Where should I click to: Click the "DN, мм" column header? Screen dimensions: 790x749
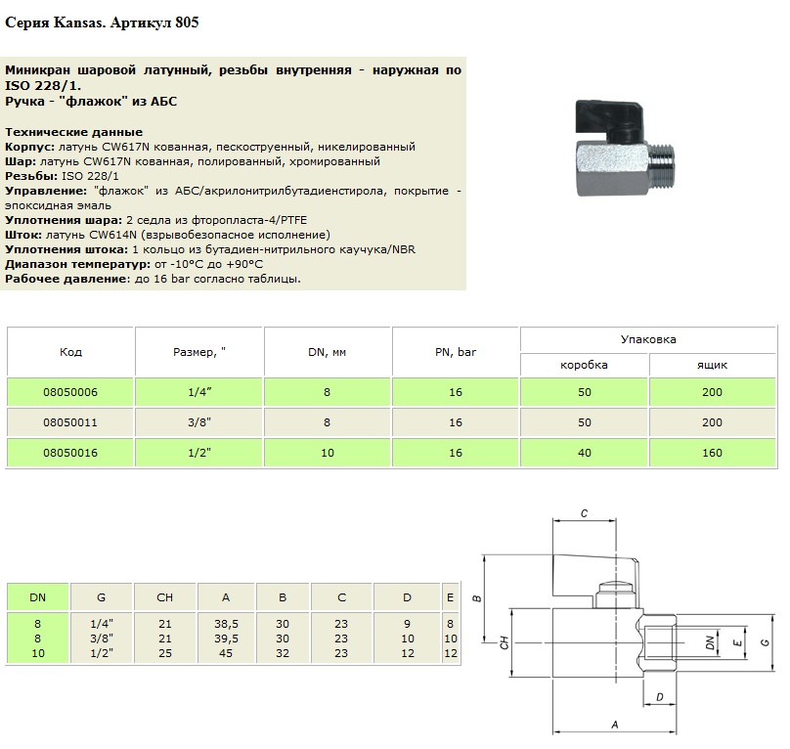328,352
